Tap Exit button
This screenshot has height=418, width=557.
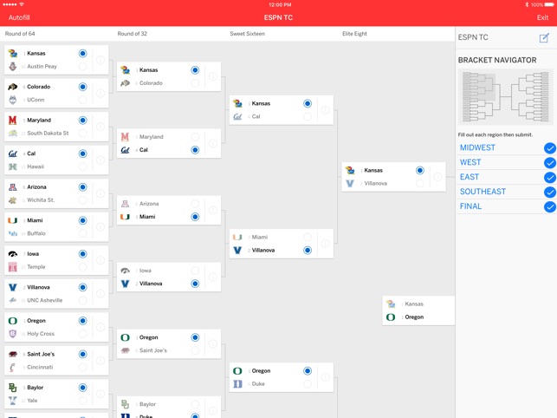(x=542, y=17)
